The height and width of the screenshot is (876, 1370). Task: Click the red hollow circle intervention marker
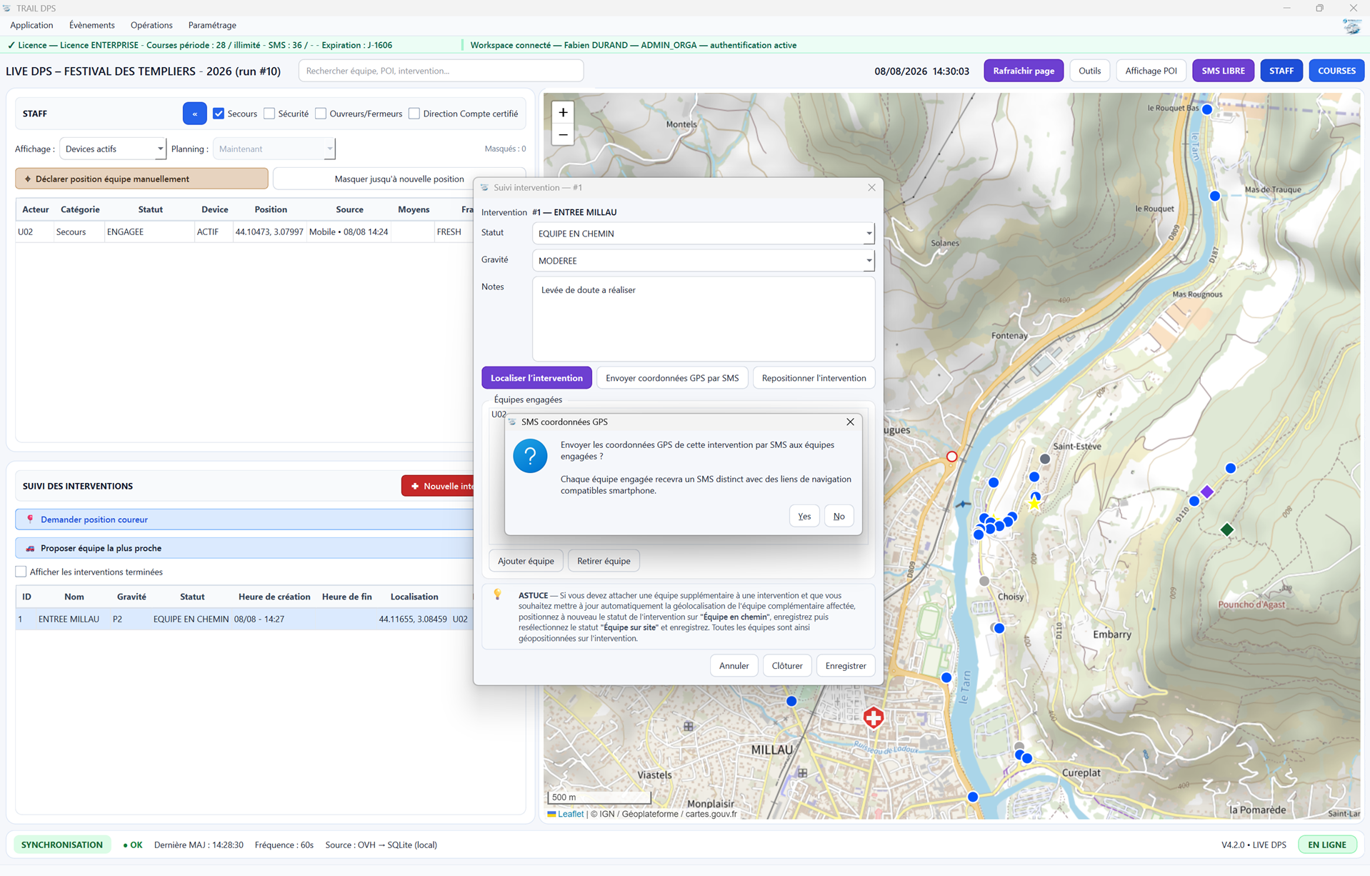click(x=951, y=457)
